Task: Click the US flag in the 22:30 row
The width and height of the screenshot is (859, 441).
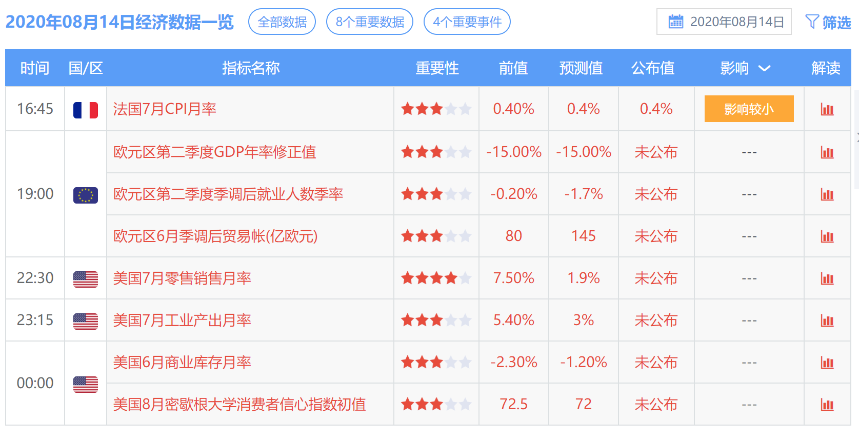Action: pos(86,279)
